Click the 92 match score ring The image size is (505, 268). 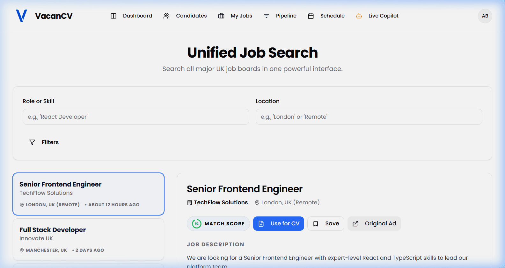click(x=197, y=223)
